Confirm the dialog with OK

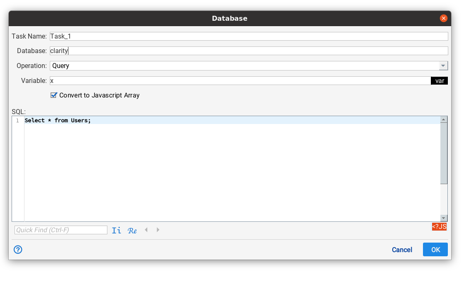[435, 249]
